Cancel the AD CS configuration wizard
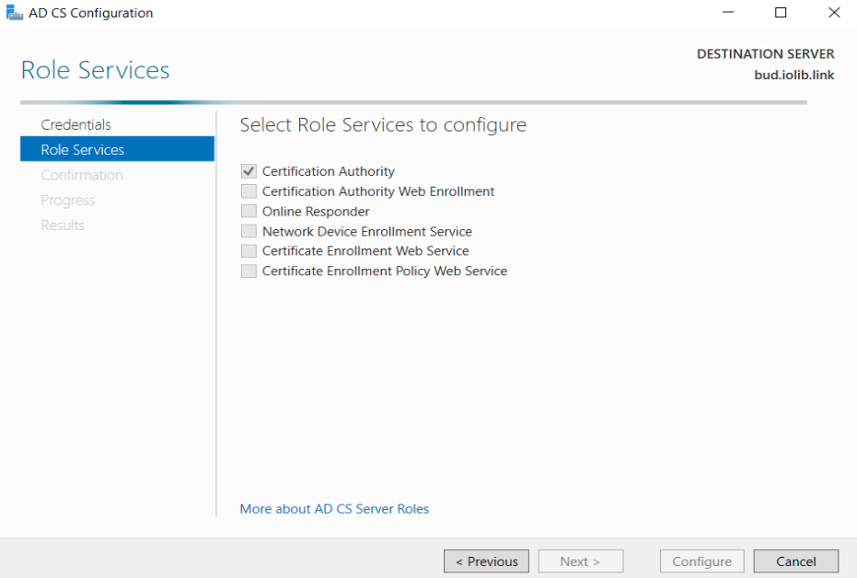 (795, 561)
